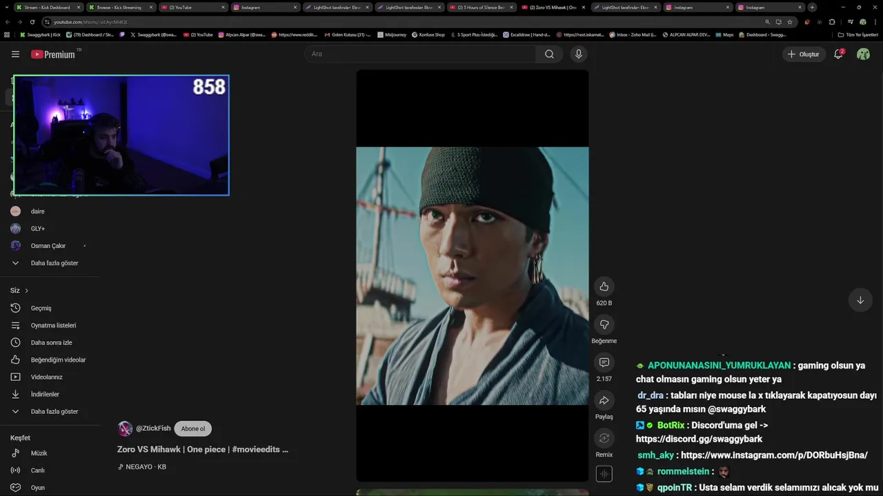Open the browser extensions puzzle icon
883x496 pixels.
point(832,22)
